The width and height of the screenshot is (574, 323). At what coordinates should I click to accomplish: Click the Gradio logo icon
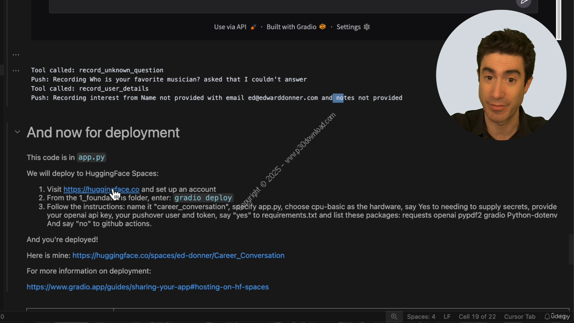click(x=322, y=27)
